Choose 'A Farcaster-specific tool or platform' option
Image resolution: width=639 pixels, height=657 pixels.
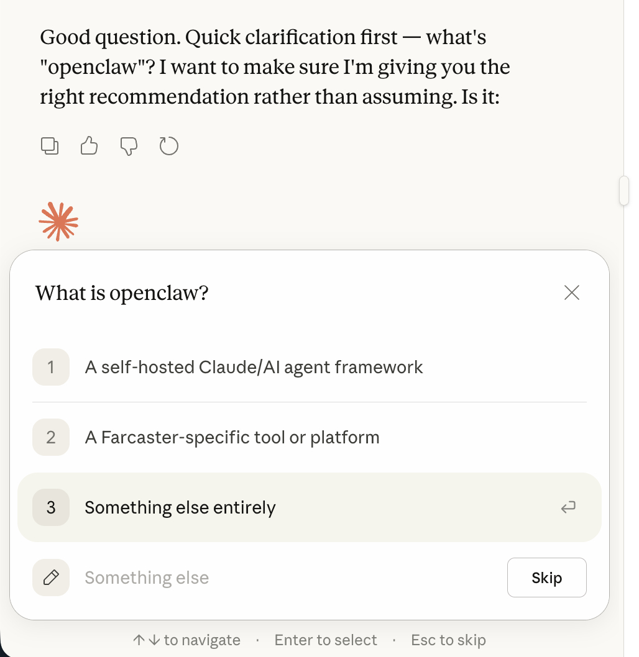point(232,438)
